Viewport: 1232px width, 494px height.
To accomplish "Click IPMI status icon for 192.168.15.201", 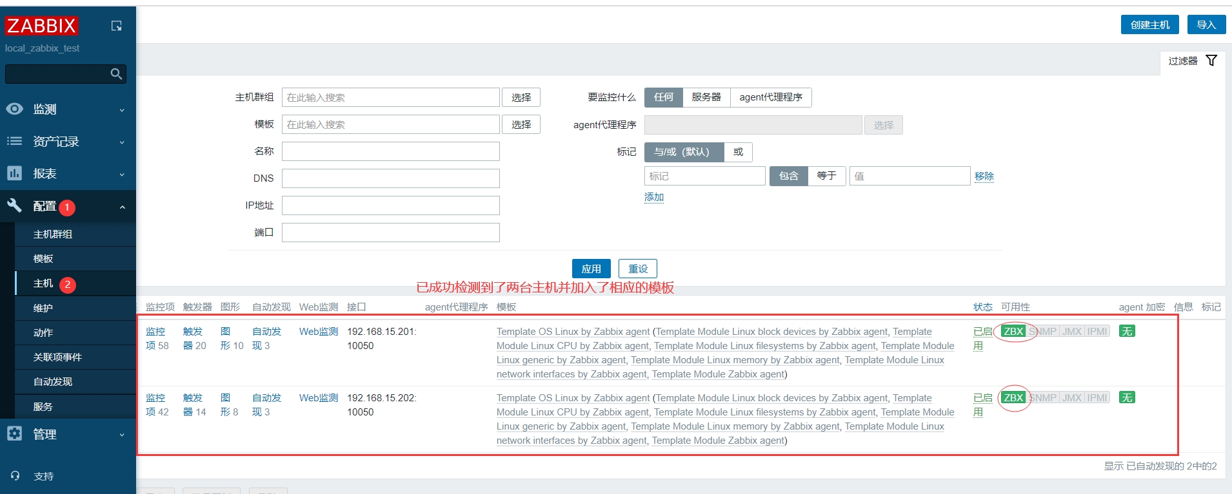I will pos(1097,331).
